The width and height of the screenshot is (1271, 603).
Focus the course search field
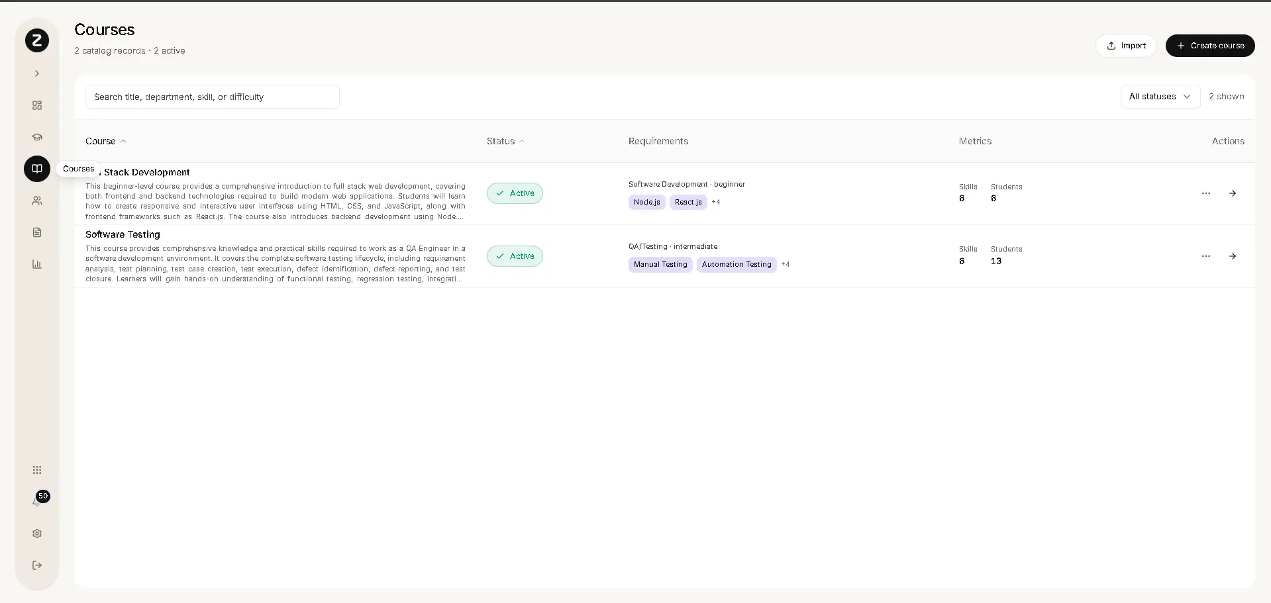[x=213, y=97]
